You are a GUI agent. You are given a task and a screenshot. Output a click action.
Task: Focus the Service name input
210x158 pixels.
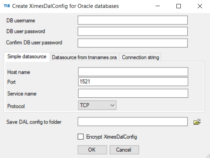133,93
